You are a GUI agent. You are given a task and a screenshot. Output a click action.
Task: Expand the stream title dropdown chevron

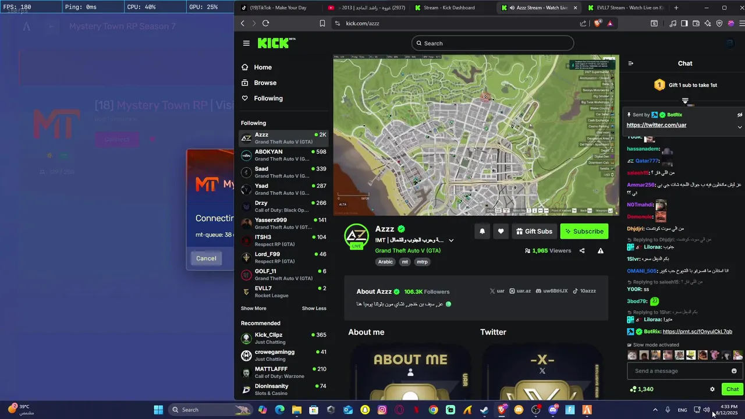pyautogui.click(x=451, y=240)
